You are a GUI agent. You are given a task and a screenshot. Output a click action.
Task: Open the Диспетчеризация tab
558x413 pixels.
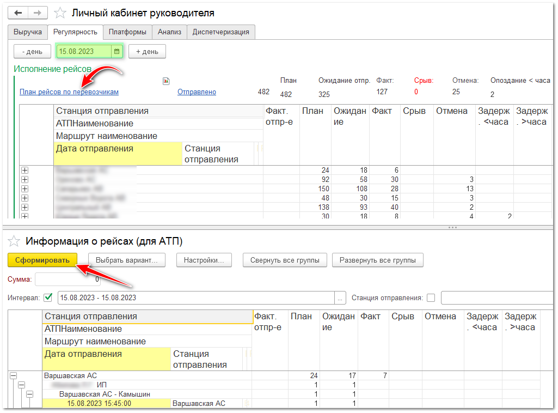[x=220, y=32]
